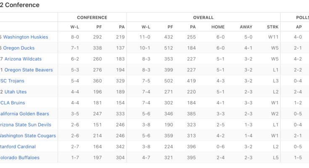Open the Oregon Ducks team page
Viewport: 309px width, 168px height.
coord(19,48)
